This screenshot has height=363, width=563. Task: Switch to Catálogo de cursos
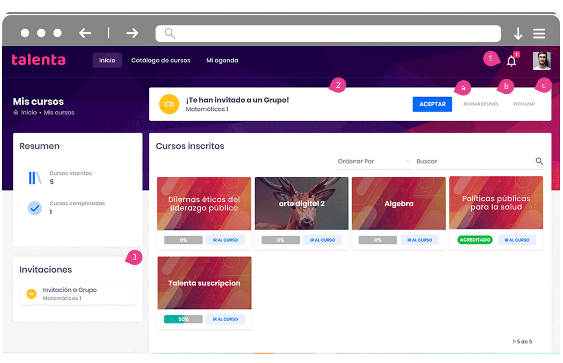(x=160, y=61)
